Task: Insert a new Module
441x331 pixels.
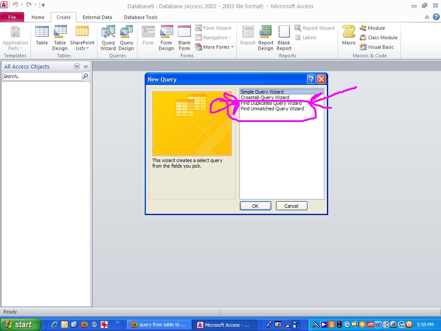Action: click(x=373, y=28)
